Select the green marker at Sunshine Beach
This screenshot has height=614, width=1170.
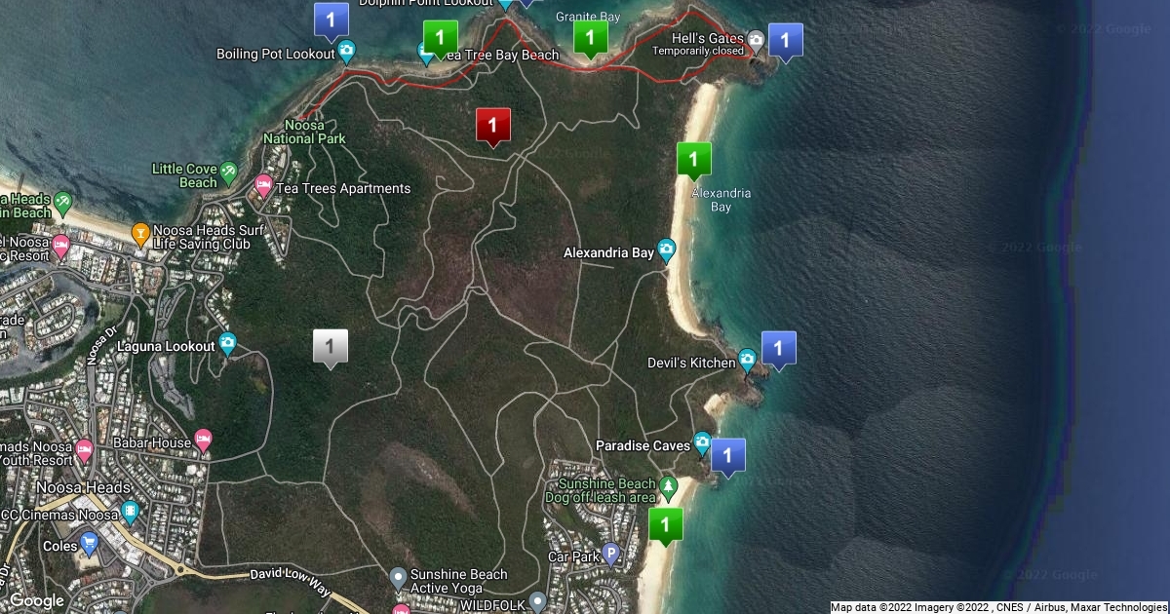[x=666, y=526]
